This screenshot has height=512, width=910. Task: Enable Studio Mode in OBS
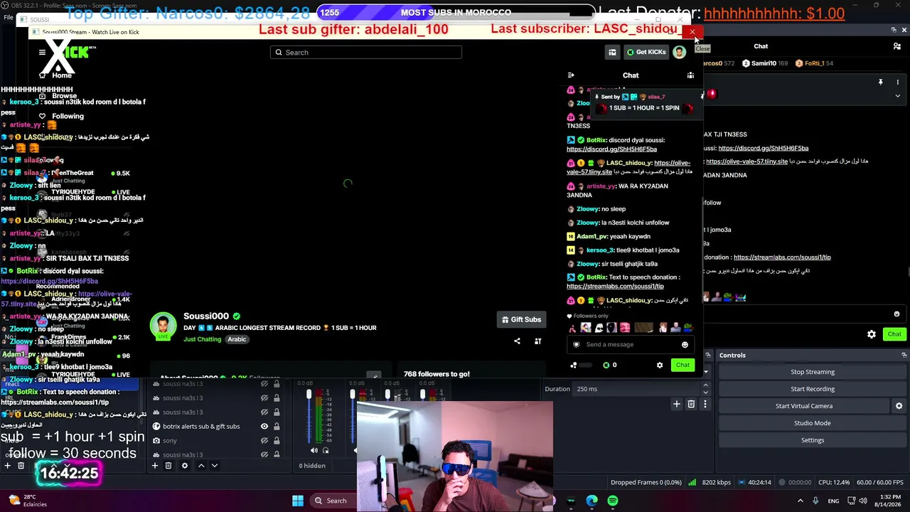(813, 423)
